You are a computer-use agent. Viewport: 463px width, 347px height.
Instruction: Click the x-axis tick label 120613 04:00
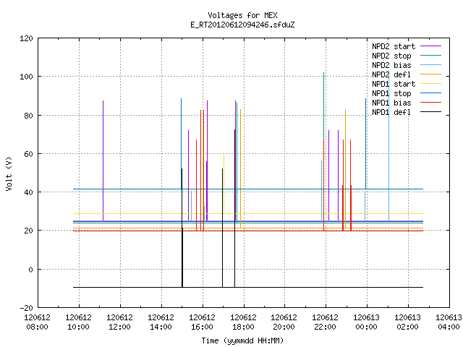point(449,322)
